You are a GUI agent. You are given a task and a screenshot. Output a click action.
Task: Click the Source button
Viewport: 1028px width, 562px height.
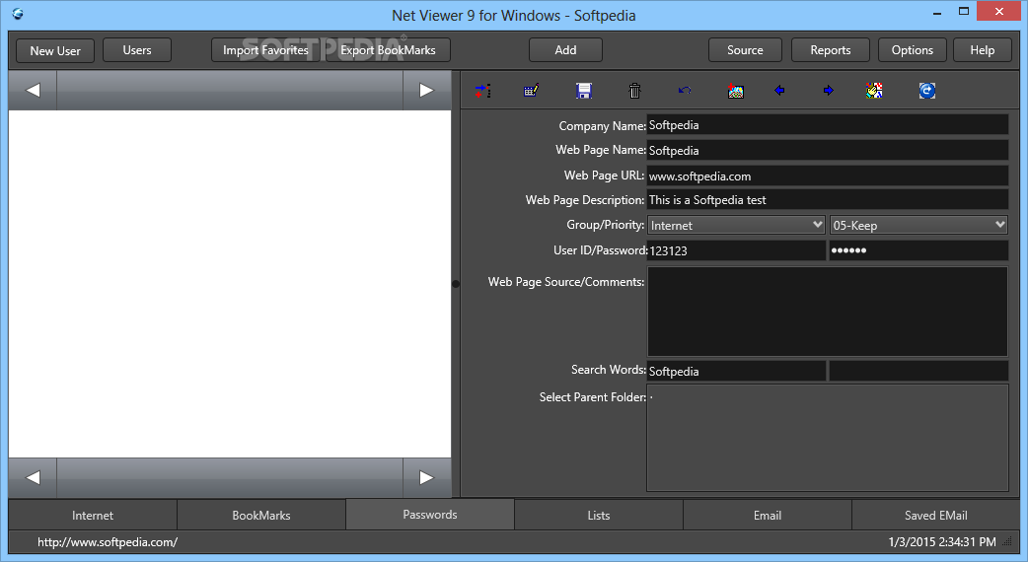tap(745, 49)
